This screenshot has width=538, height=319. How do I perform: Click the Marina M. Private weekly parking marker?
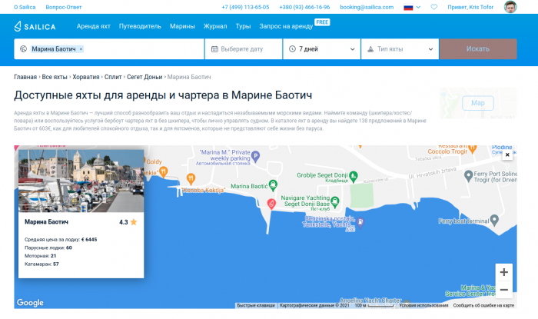pyautogui.click(x=255, y=156)
